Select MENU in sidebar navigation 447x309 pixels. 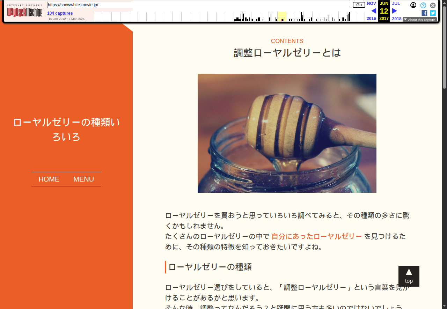[83, 179]
